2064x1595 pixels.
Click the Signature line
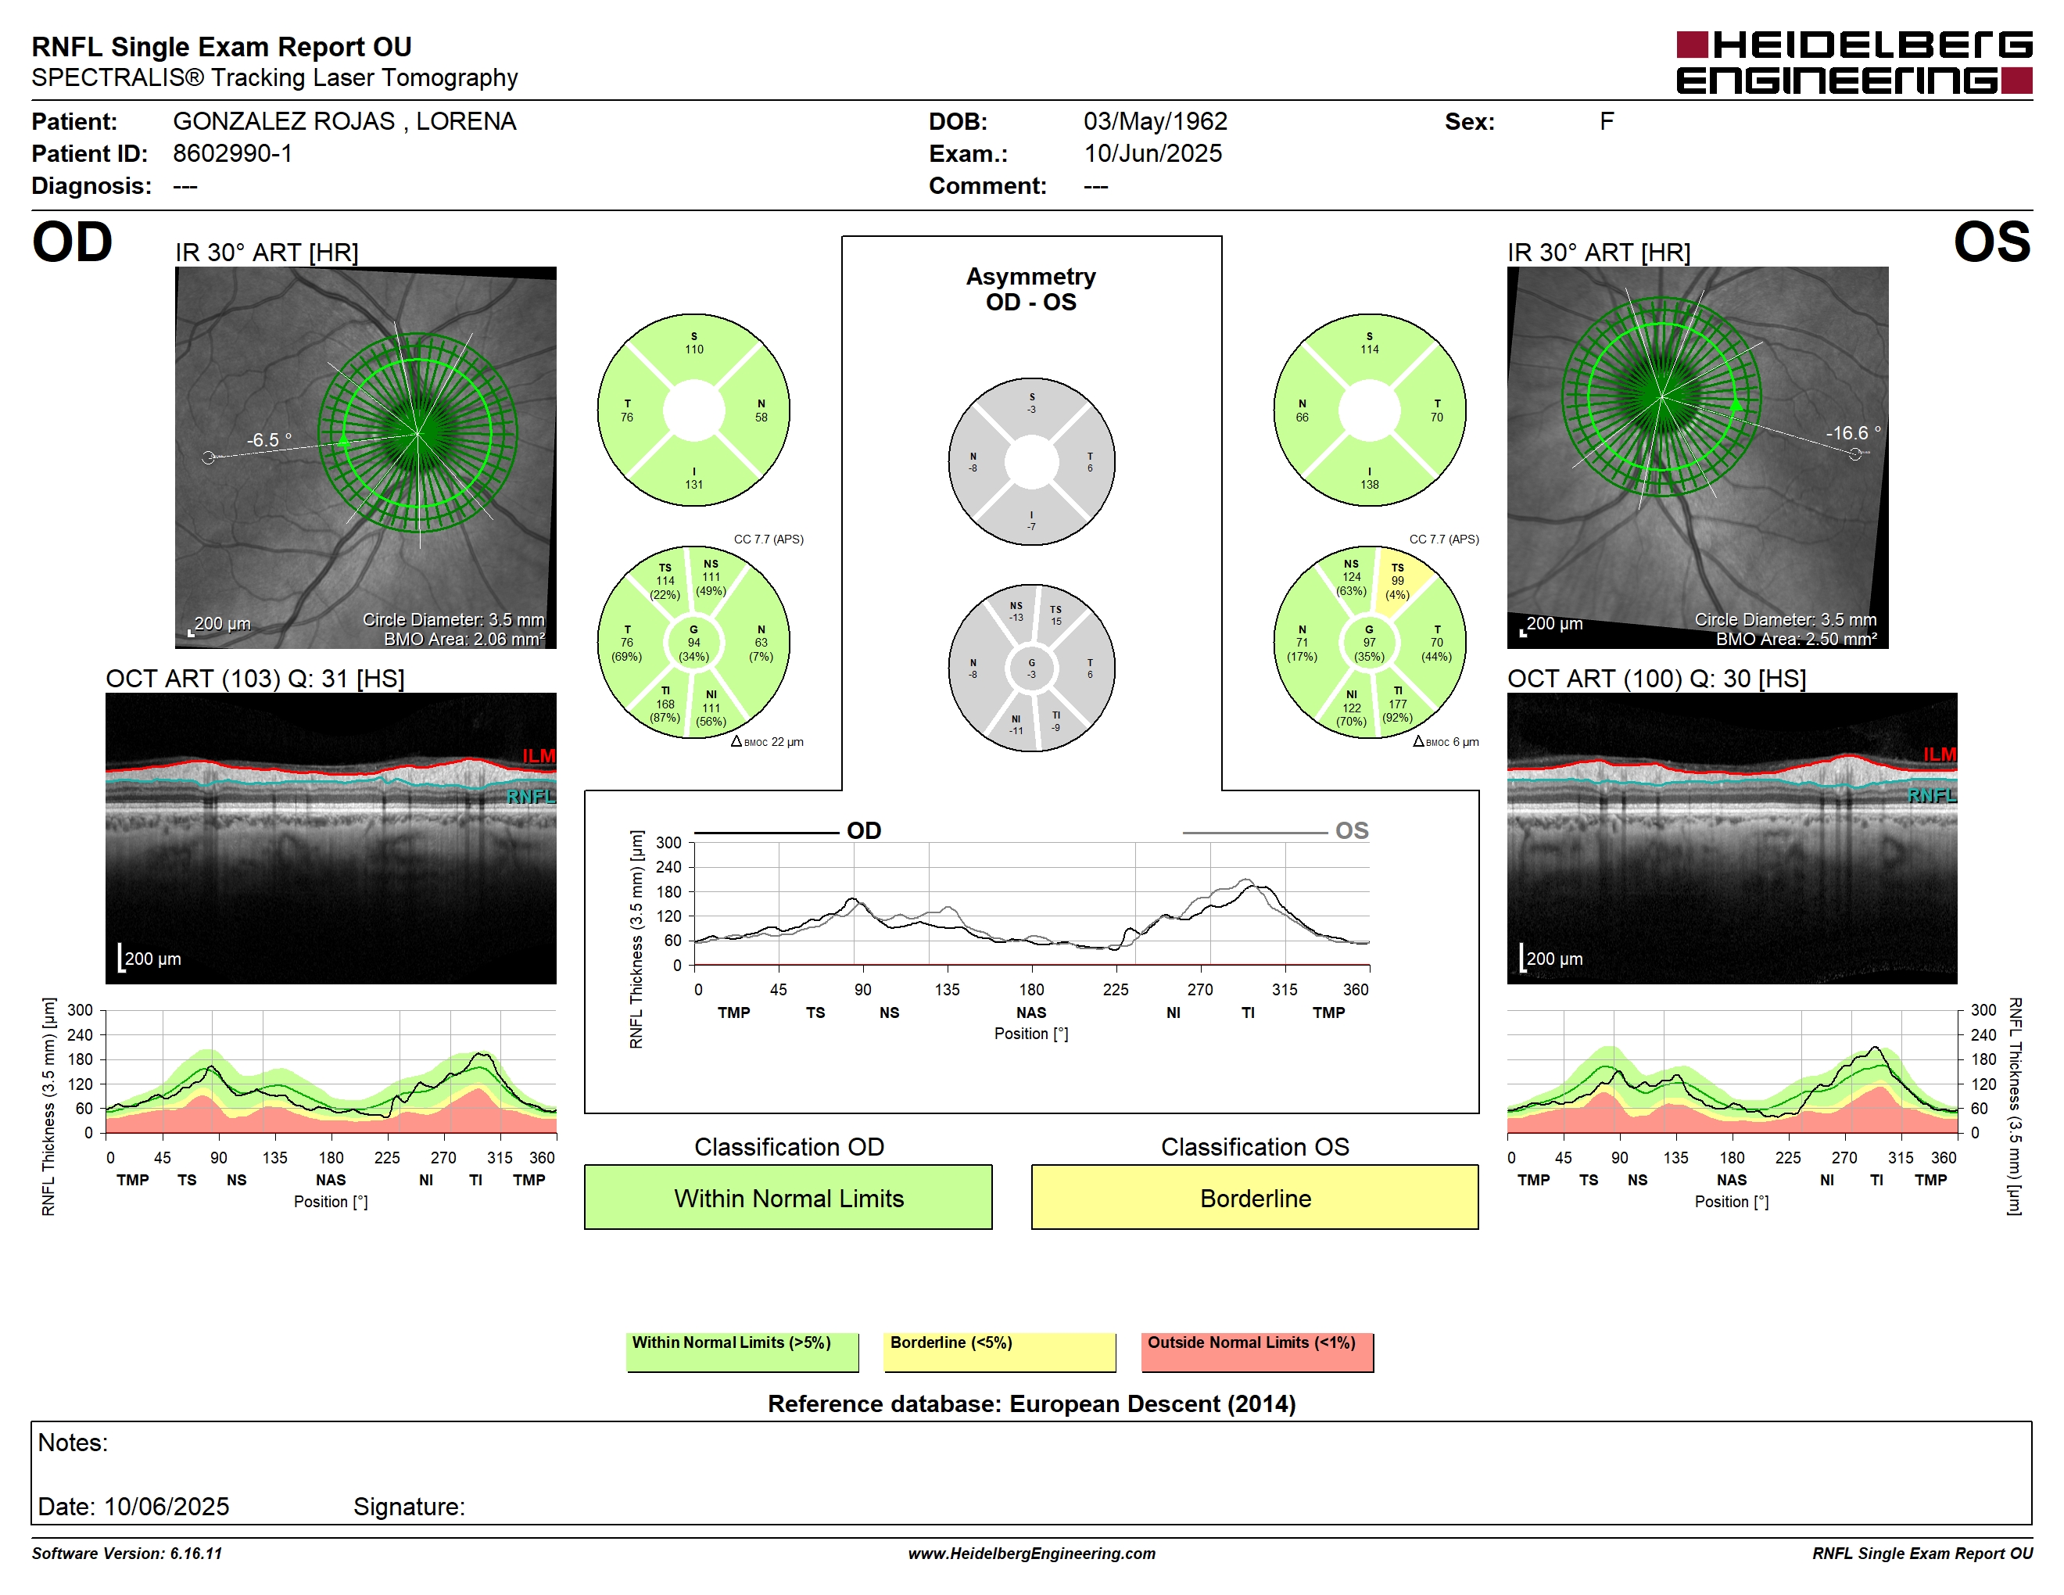tap(409, 1506)
